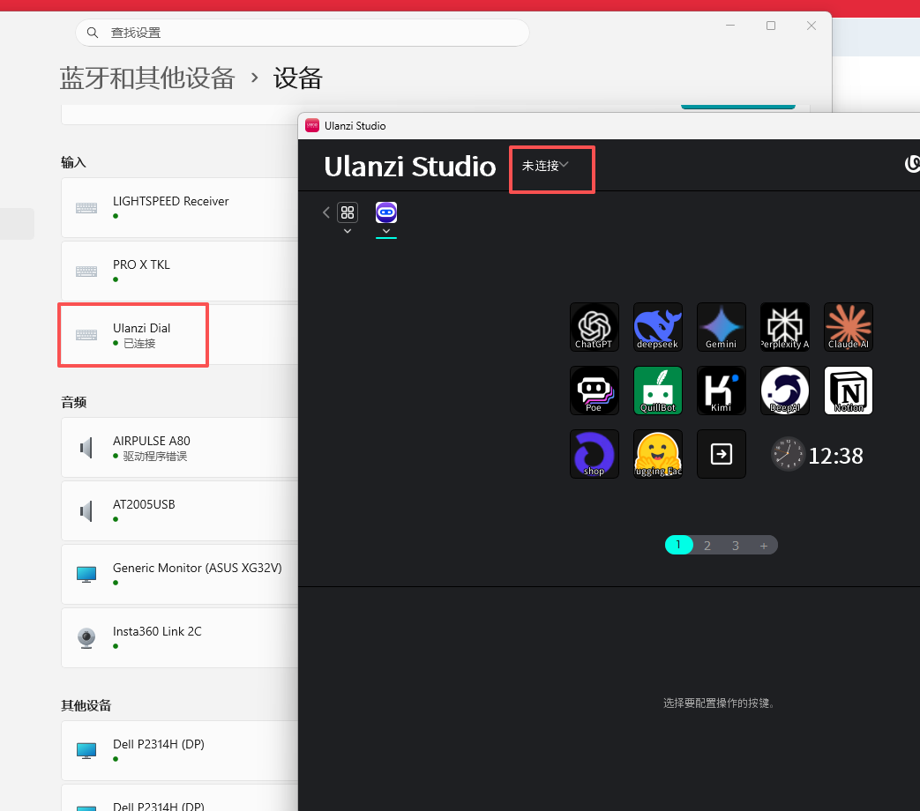The image size is (920, 811).
Task: Click the keyboard icon beside Ulanzi Dial
Action: (x=86, y=334)
